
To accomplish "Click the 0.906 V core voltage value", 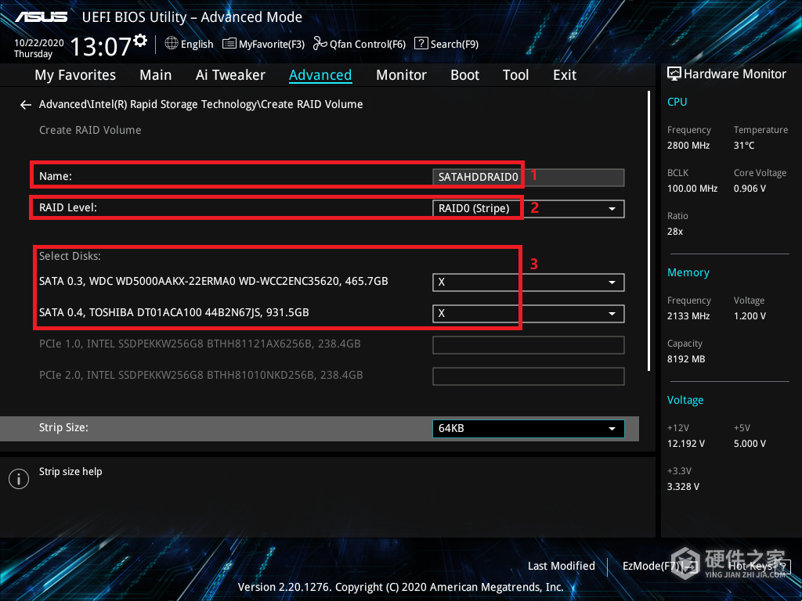I will [x=750, y=189].
